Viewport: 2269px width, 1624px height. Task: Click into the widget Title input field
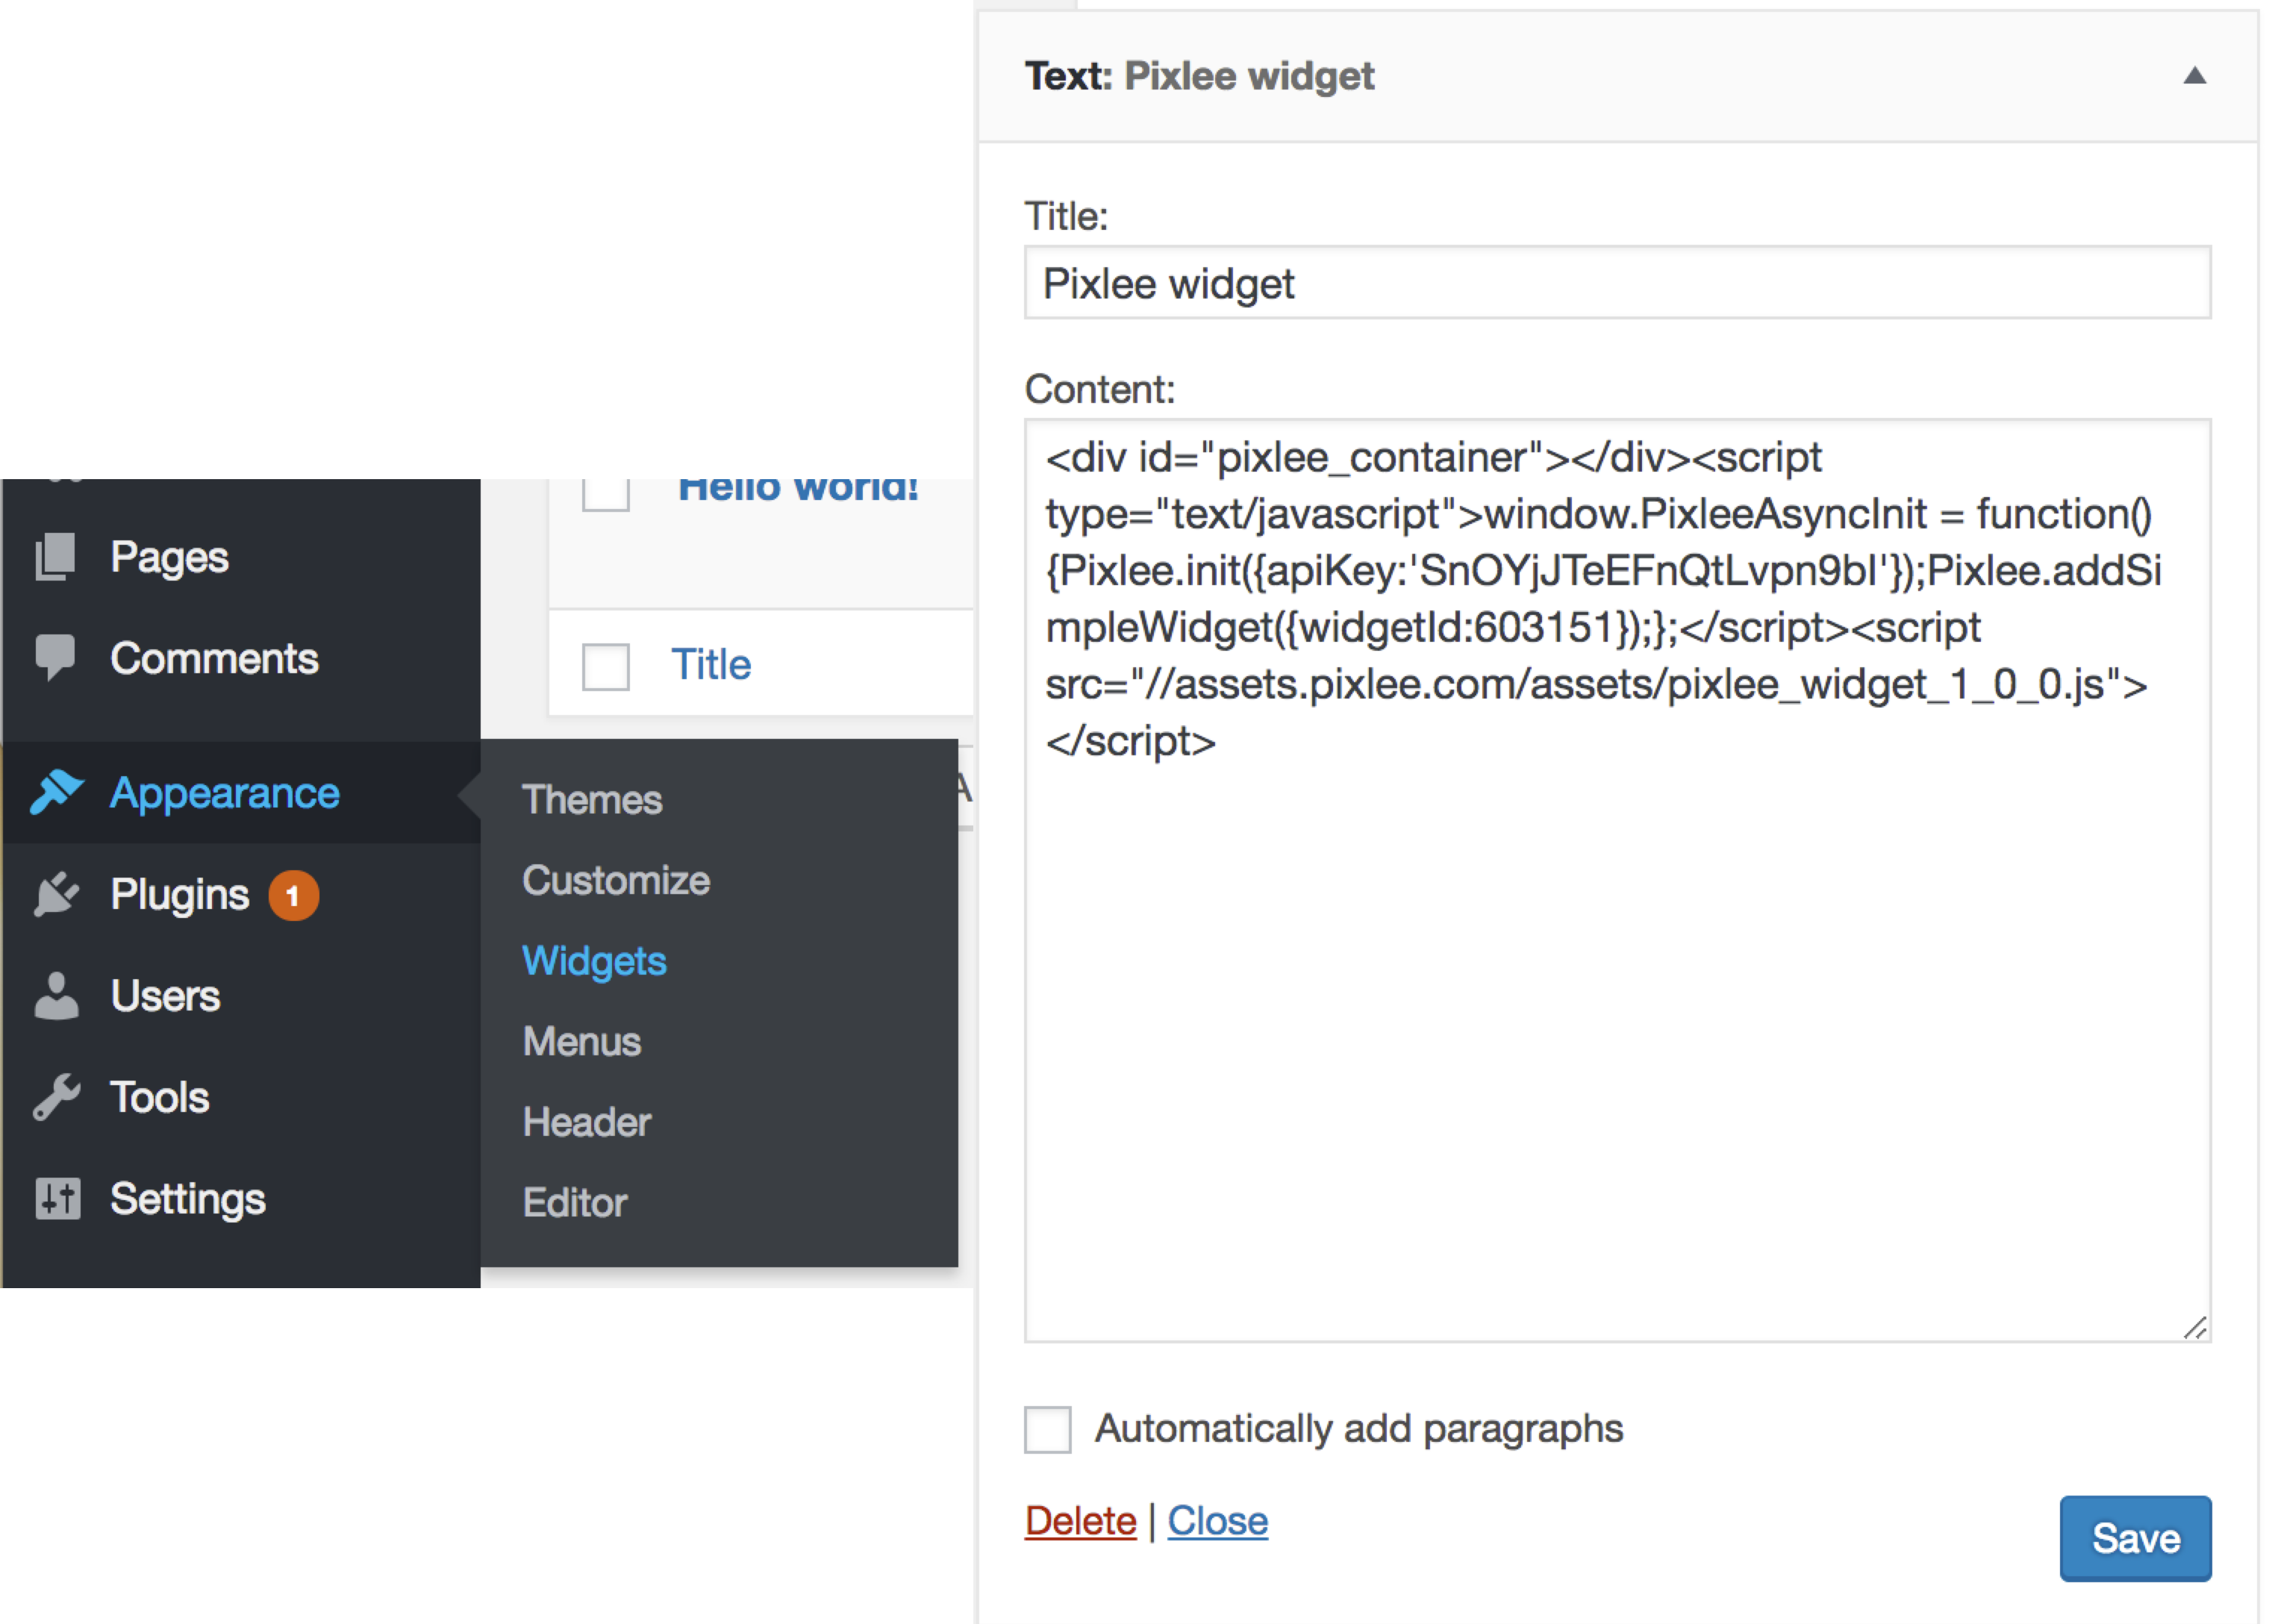click(1616, 284)
